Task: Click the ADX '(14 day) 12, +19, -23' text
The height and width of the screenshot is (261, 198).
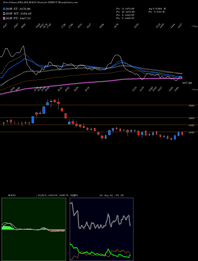Action: coord(111,195)
